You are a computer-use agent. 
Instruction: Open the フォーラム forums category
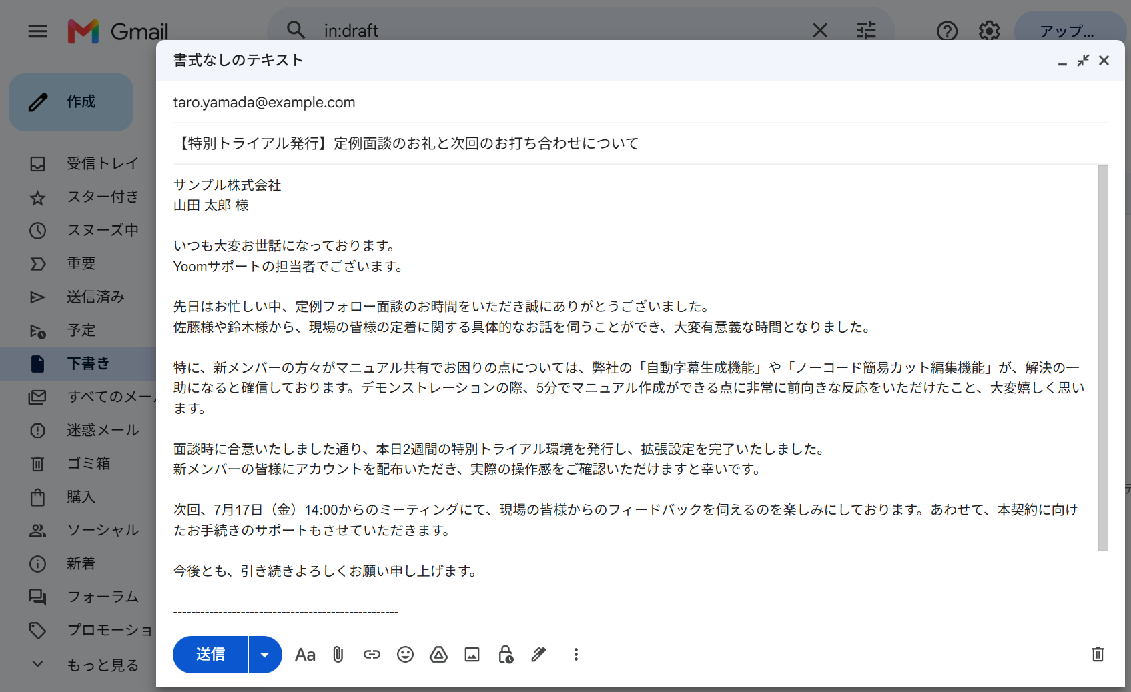point(79,597)
